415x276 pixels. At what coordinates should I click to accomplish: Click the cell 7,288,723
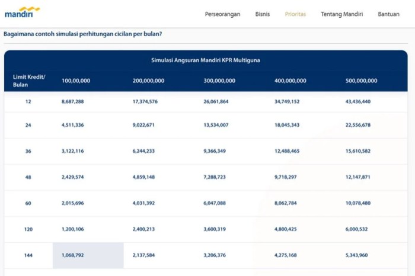click(x=215, y=177)
